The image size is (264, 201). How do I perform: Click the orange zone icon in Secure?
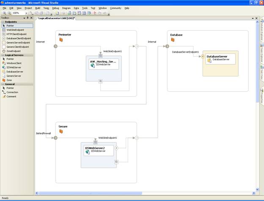61,131
